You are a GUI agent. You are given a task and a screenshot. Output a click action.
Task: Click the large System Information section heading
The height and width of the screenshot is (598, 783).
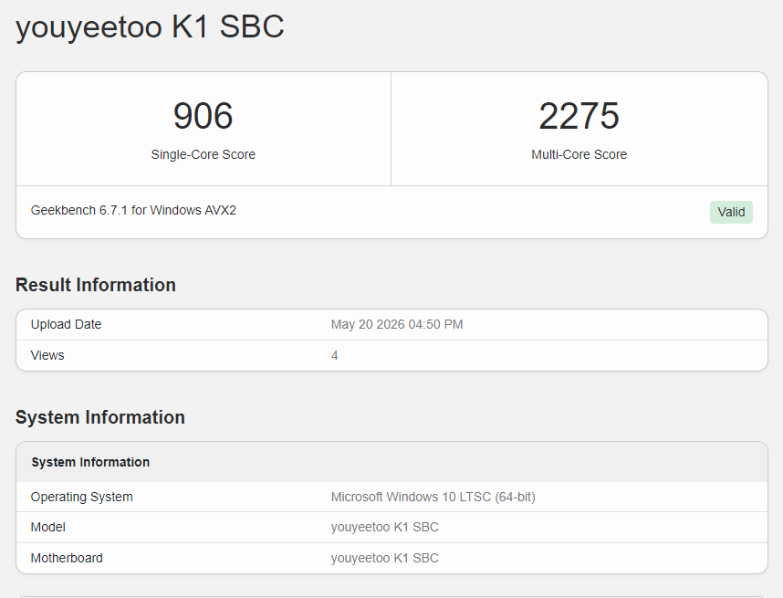click(99, 417)
